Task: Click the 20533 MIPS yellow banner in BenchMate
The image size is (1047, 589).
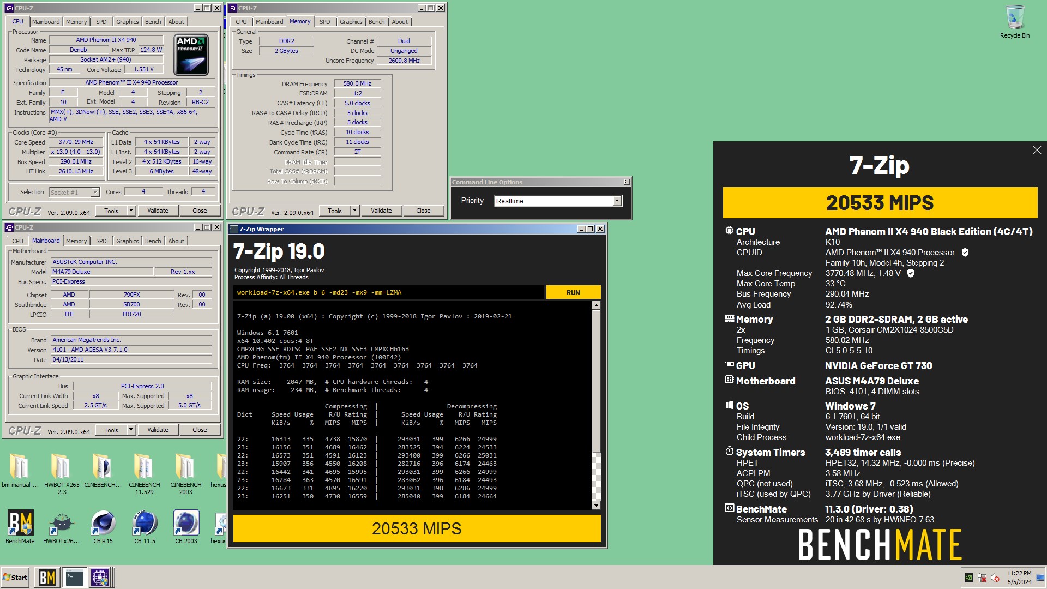Action: pyautogui.click(x=880, y=203)
